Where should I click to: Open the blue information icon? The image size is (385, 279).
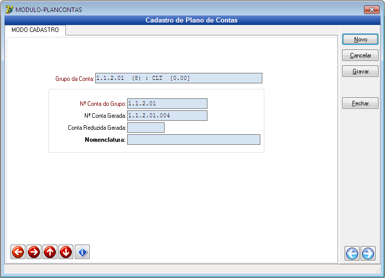click(82, 253)
